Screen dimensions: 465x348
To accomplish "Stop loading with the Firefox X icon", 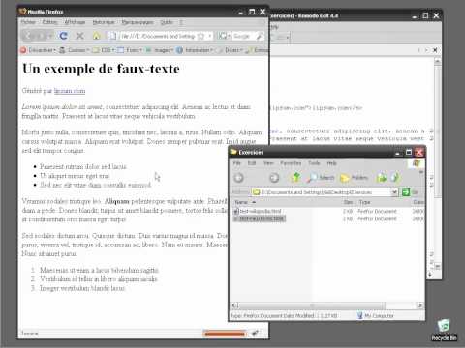I will (x=79, y=36).
